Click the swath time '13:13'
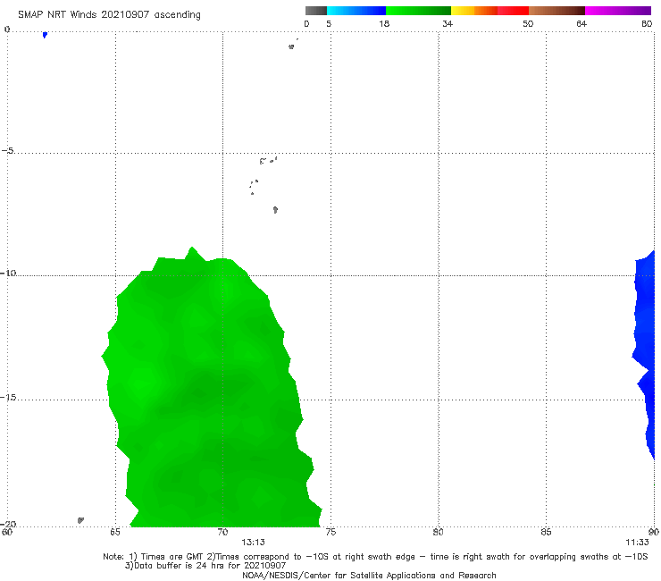The width and height of the screenshot is (661, 581). tap(253, 543)
